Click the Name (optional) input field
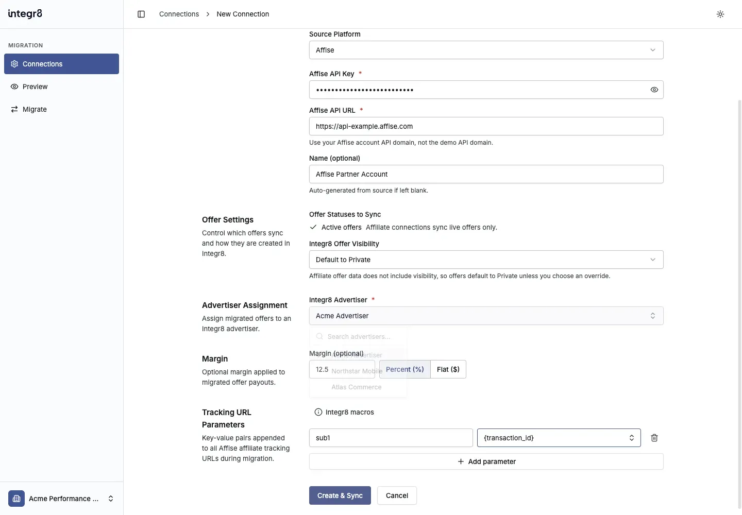The height and width of the screenshot is (515, 742). (486, 174)
